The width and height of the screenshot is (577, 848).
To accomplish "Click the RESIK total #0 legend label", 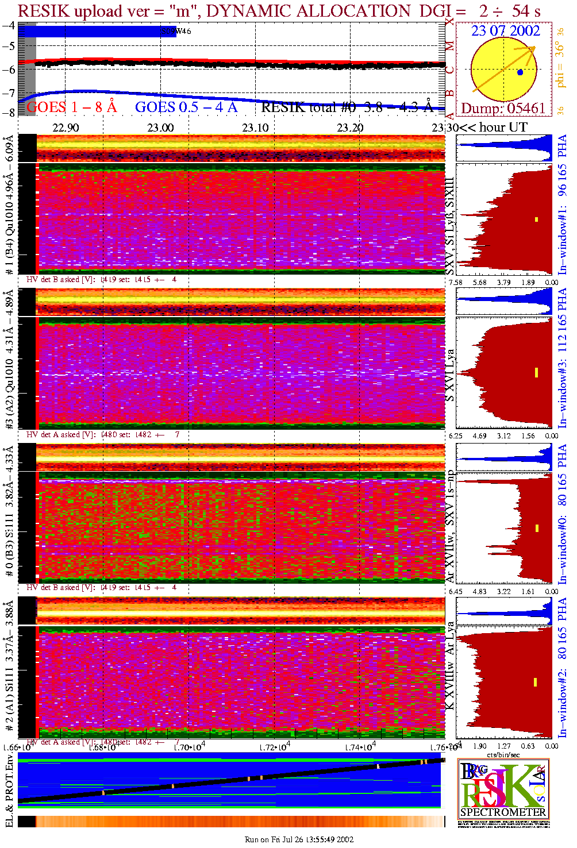I will (347, 107).
